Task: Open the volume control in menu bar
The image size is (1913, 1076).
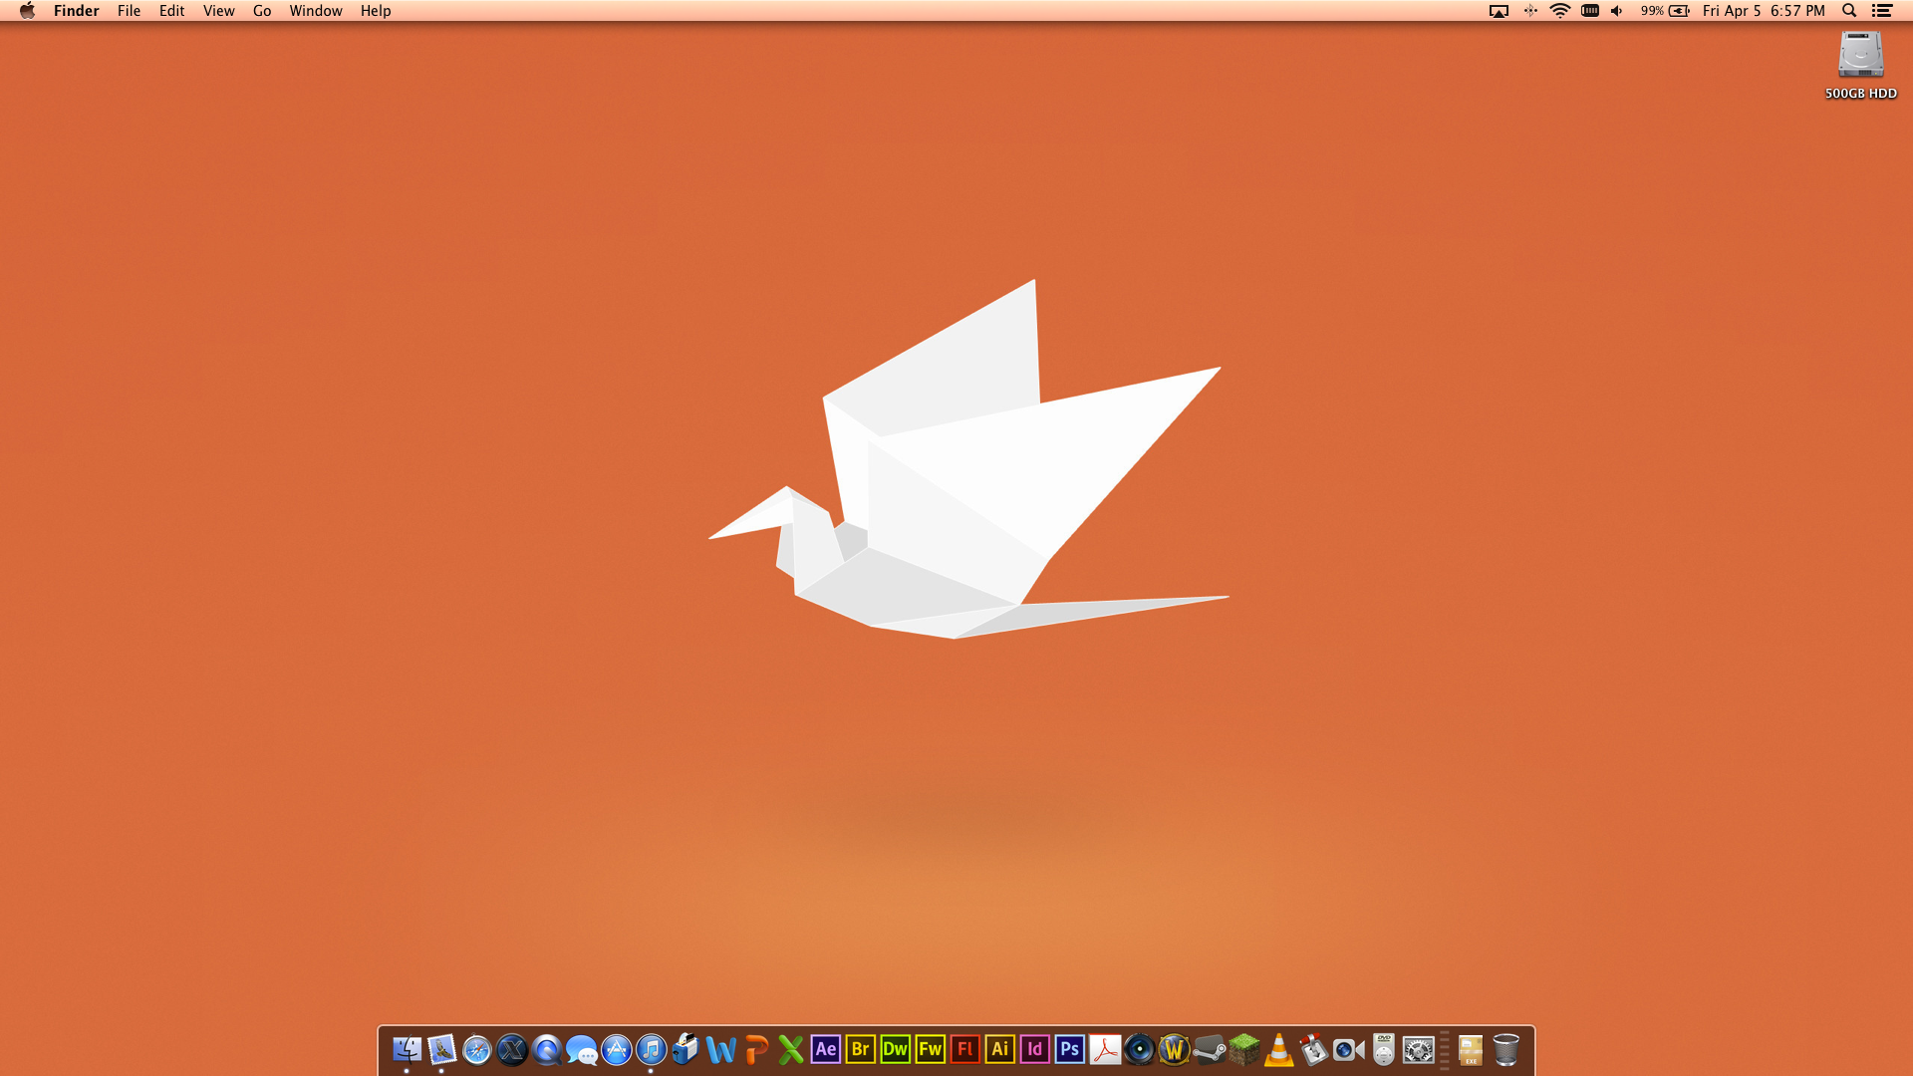Action: [1617, 11]
